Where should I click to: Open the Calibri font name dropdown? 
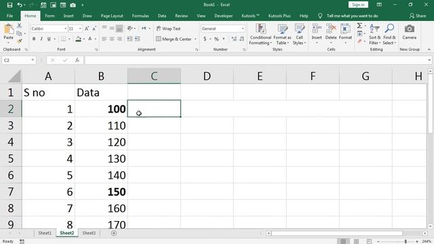[x=65, y=28]
